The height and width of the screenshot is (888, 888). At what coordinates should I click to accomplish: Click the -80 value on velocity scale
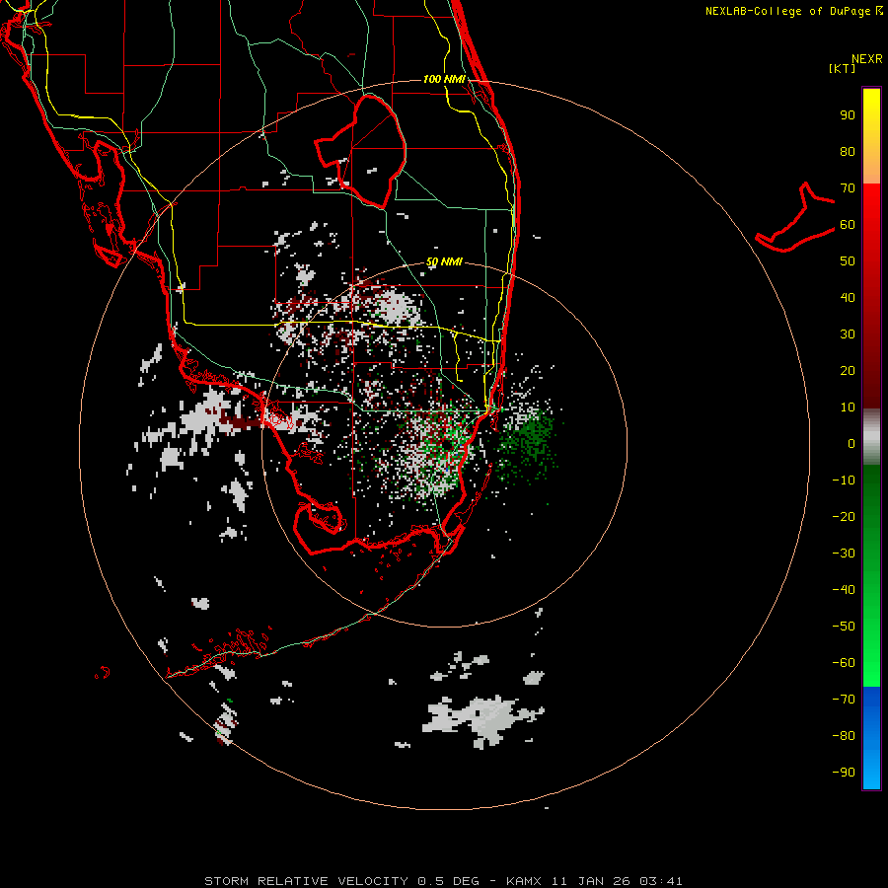844,736
